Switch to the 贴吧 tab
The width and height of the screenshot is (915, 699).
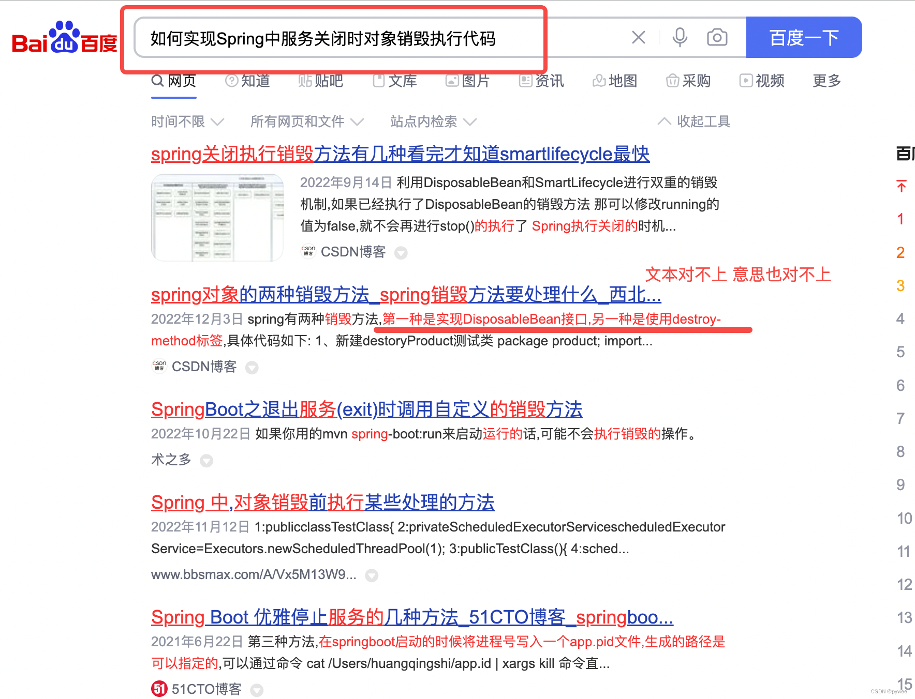pos(321,81)
